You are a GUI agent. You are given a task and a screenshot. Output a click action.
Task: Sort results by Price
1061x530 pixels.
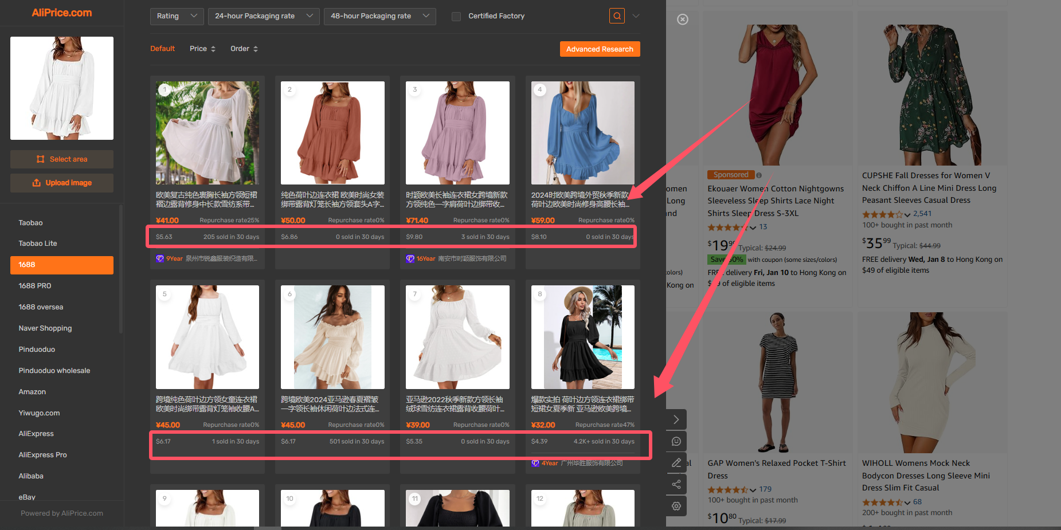pyautogui.click(x=202, y=49)
